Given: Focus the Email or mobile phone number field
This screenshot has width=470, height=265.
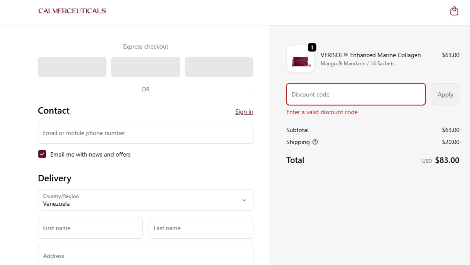Looking at the screenshot, I should click(x=145, y=133).
